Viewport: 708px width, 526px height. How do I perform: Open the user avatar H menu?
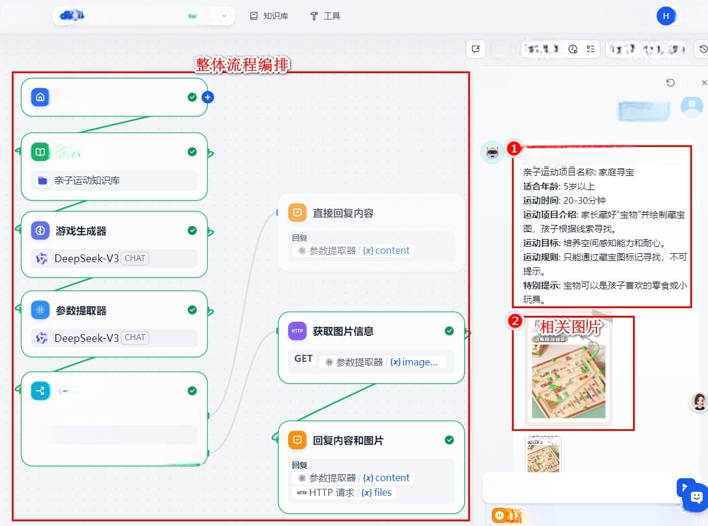tap(665, 17)
